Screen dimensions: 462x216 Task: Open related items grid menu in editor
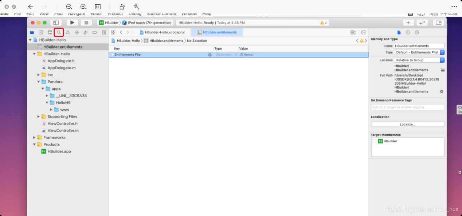[x=113, y=32]
